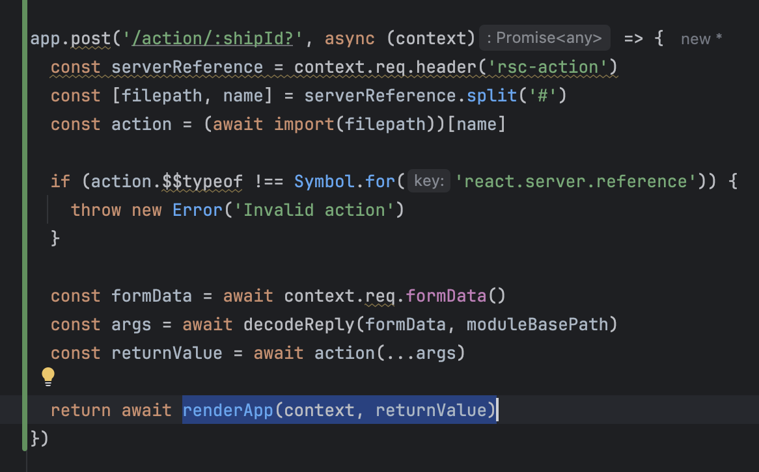Click the selected renderApp call
This screenshot has width=759, height=472.
point(339,410)
